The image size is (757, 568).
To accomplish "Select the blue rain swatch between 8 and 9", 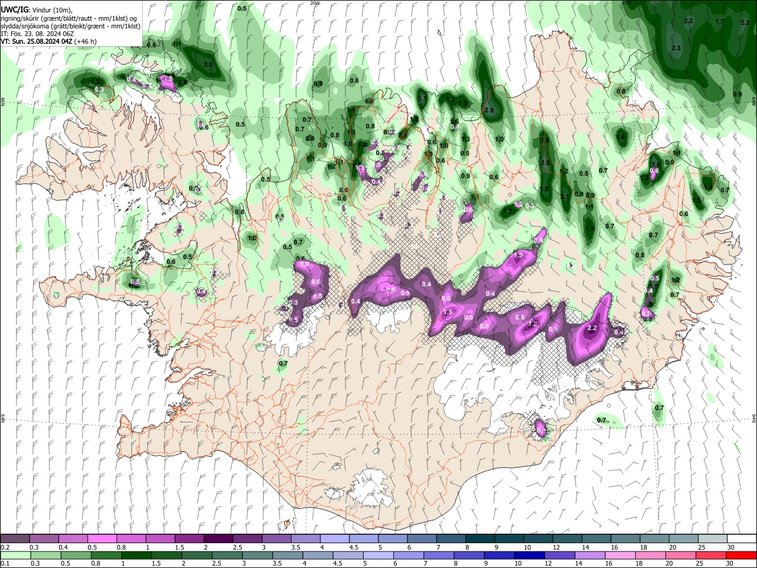I will 468,555.
